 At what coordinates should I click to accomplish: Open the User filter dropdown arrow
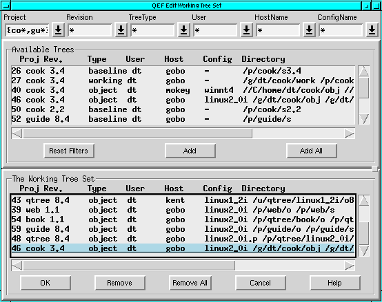point(246,30)
